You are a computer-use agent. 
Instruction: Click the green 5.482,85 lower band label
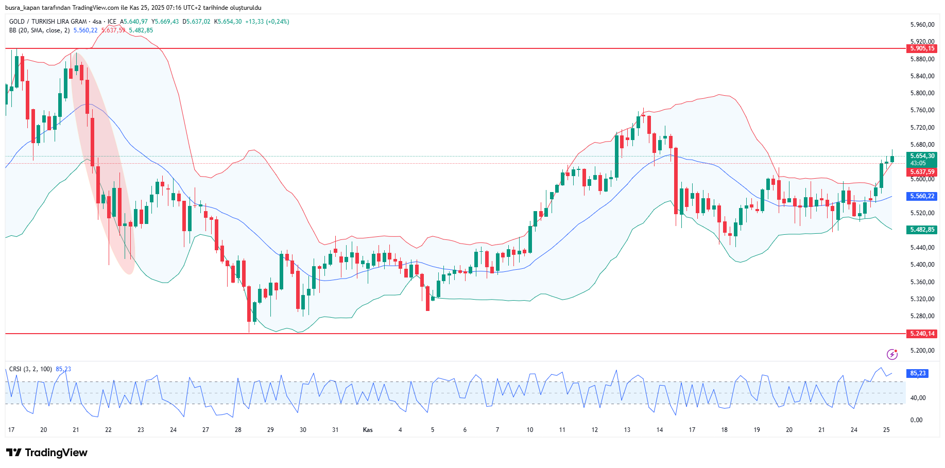(922, 230)
